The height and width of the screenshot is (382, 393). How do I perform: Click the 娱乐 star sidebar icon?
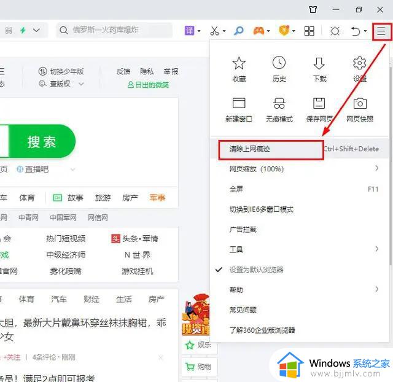point(190,345)
